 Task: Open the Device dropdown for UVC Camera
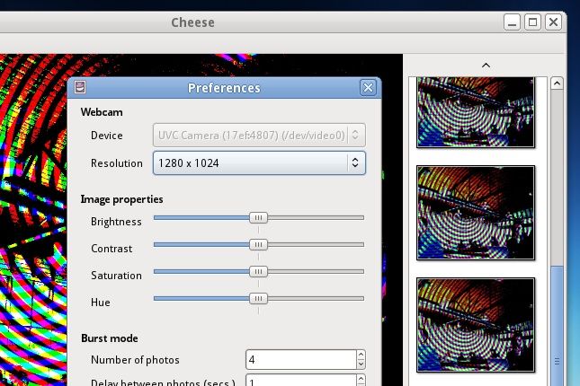[x=259, y=136]
